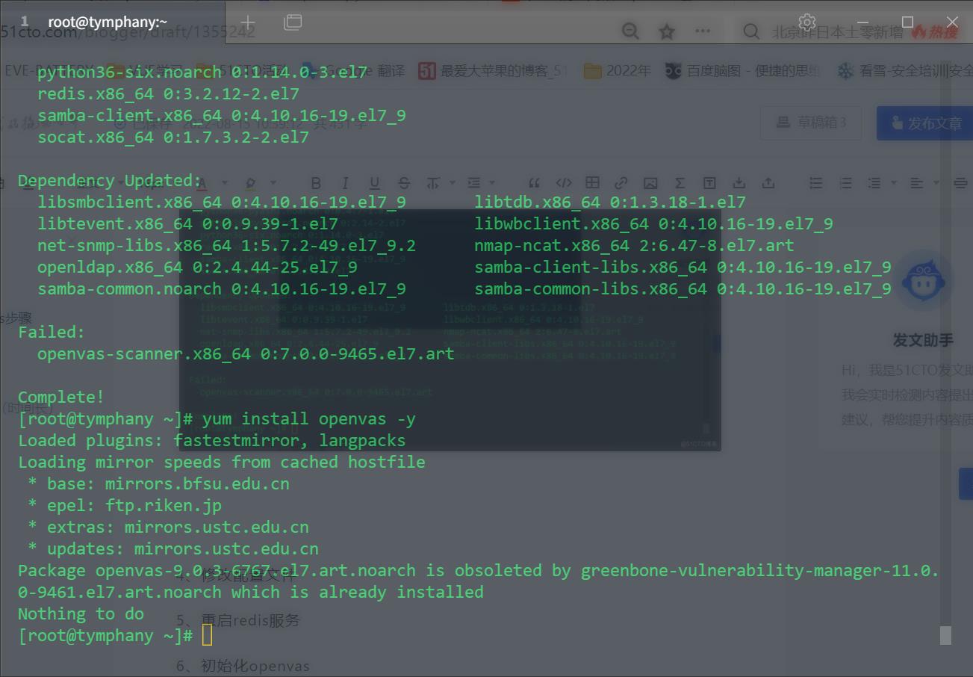The image size is (973, 677).
Task: Click the nmap-ncat.x86_64 package entry
Action: click(634, 245)
